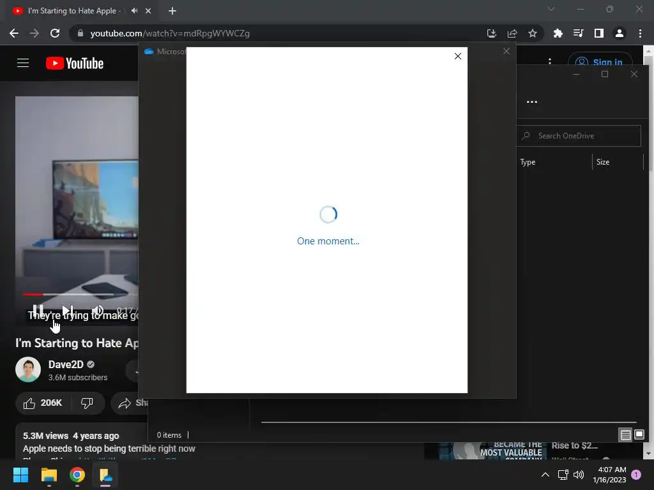Click the install app icon in address bar
654x490 pixels.
pos(492,33)
